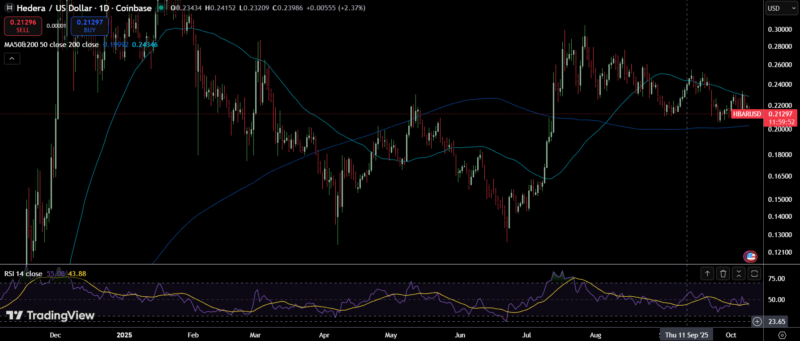Screen dimensions: 800x341
Task: Click the BUY button at 0.21297
Action: point(90,26)
